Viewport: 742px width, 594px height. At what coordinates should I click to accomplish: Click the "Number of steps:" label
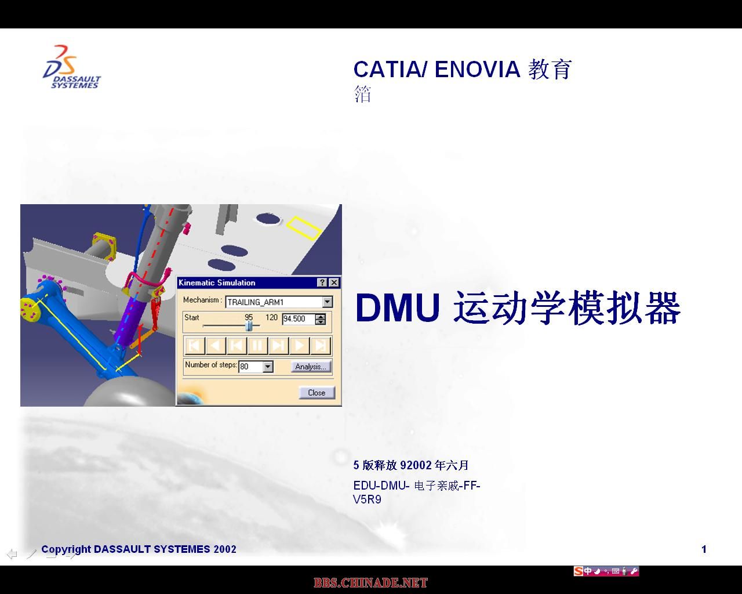[211, 365]
